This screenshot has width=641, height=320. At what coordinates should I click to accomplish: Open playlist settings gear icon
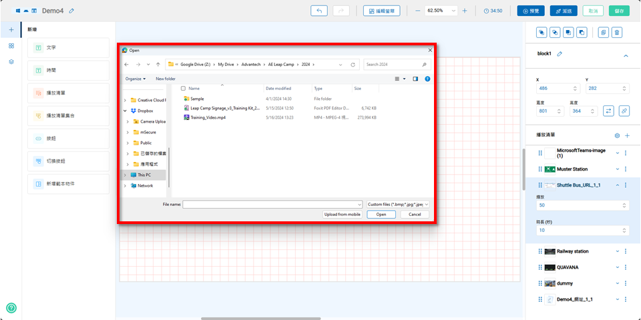[617, 135]
